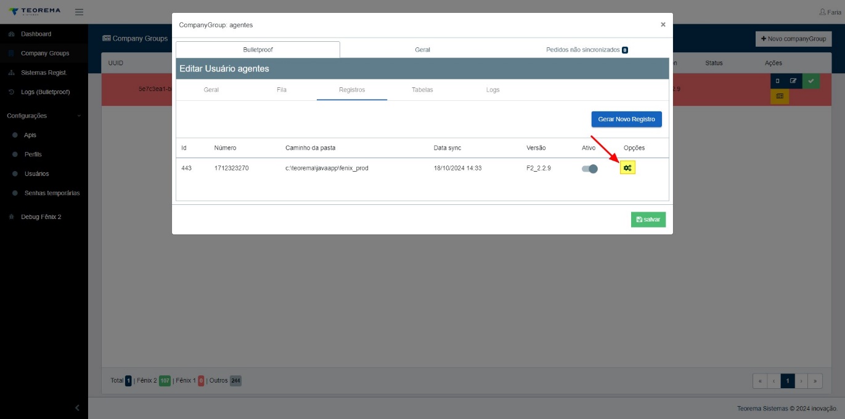The height and width of the screenshot is (419, 845).
Task: Click the Caminho da pasta column header
Action: pyautogui.click(x=310, y=148)
